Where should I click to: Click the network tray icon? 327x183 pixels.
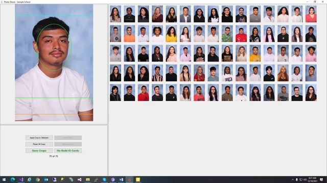pos(301,179)
